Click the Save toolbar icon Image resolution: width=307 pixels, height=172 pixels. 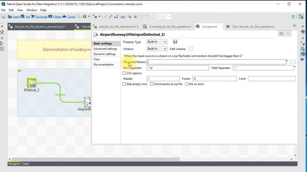(x=3, y=17)
